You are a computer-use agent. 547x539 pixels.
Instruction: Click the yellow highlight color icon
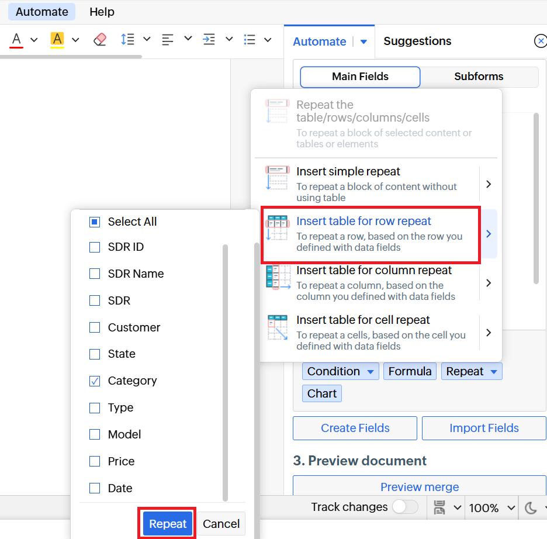(x=57, y=40)
